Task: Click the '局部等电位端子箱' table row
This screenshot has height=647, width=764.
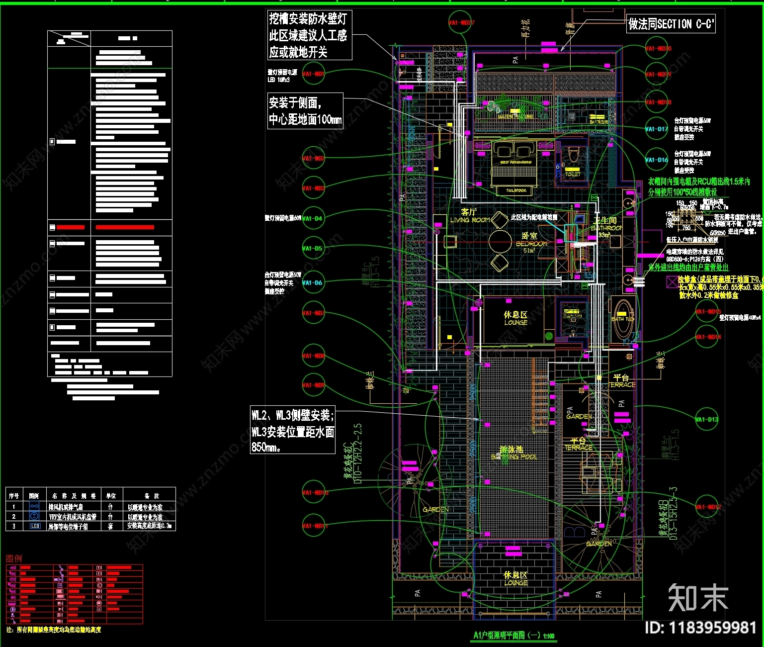Action: (x=91, y=526)
